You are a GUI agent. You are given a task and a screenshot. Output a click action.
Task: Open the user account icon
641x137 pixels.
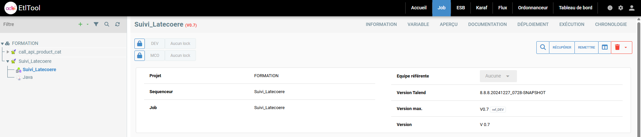[x=632, y=8]
